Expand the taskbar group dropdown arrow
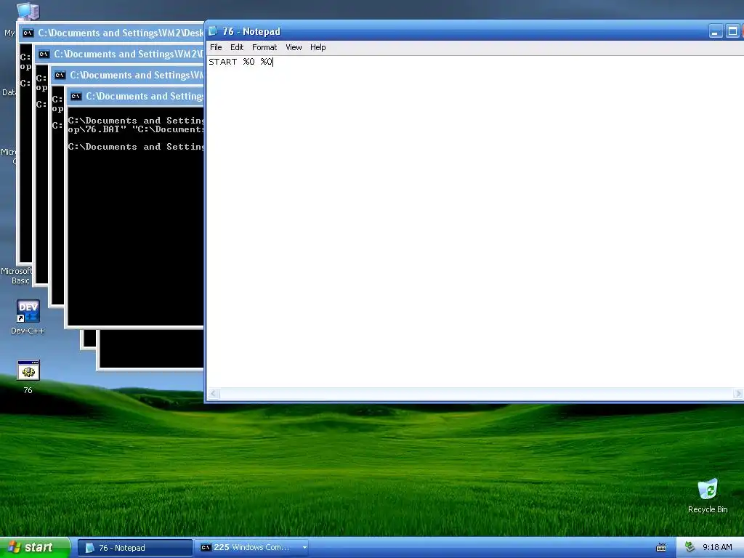The height and width of the screenshot is (558, 744). coord(304,548)
